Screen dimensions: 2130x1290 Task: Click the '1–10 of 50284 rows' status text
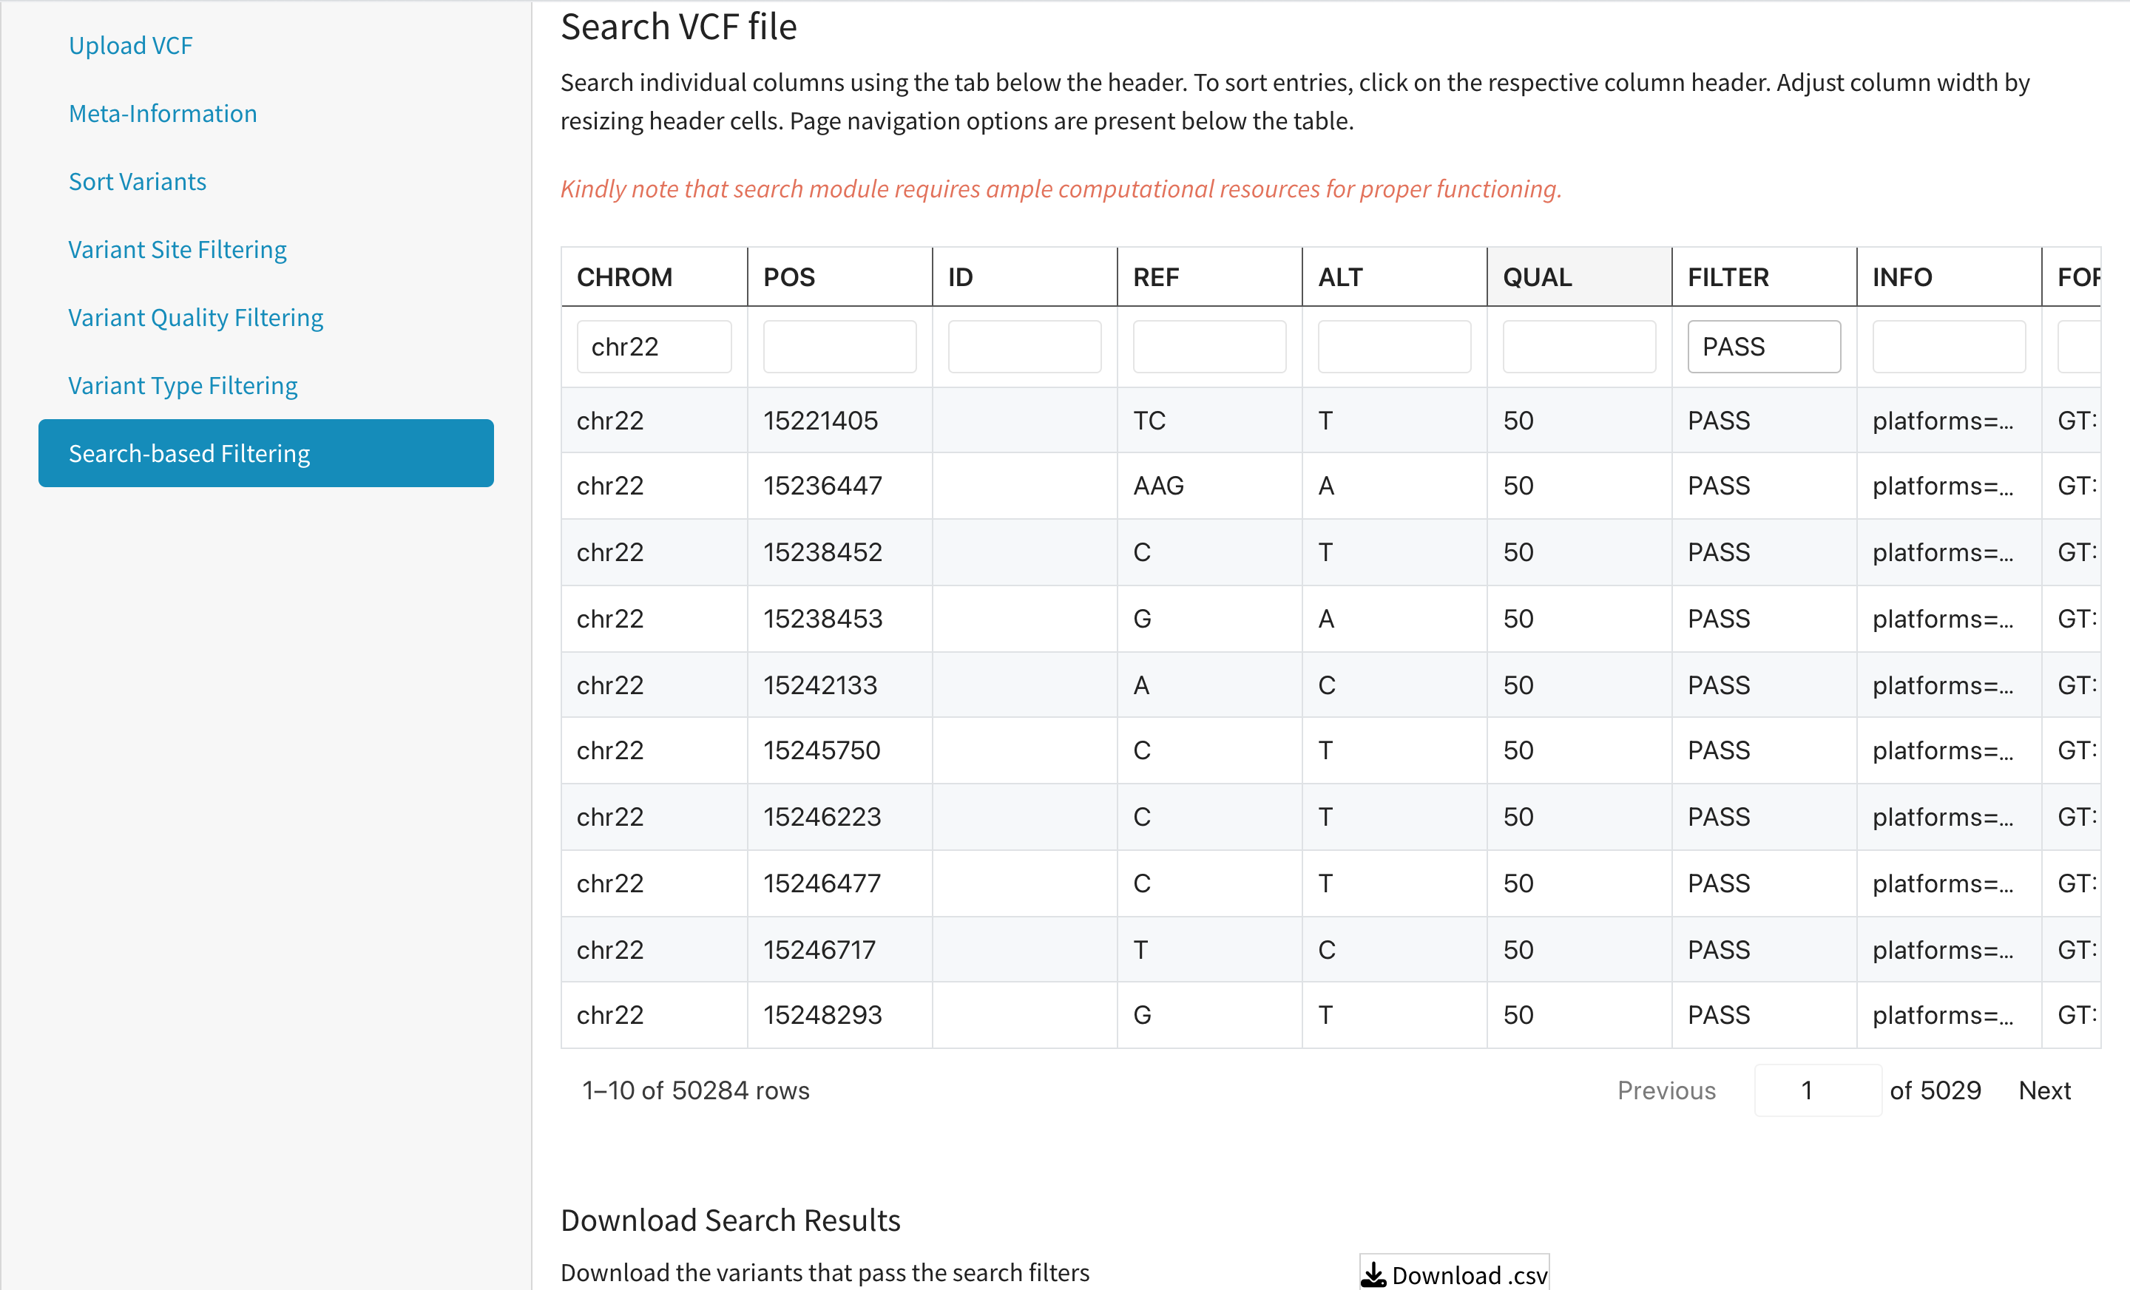[x=696, y=1090]
